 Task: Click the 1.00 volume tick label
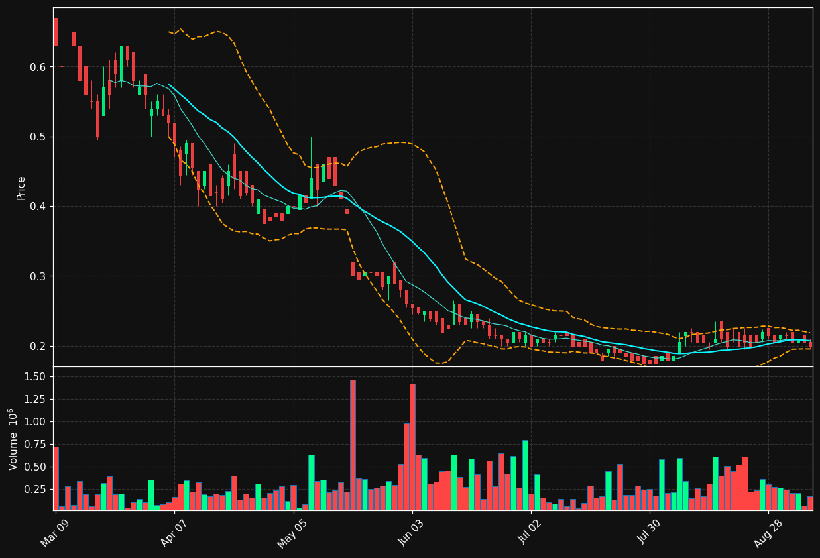click(34, 421)
